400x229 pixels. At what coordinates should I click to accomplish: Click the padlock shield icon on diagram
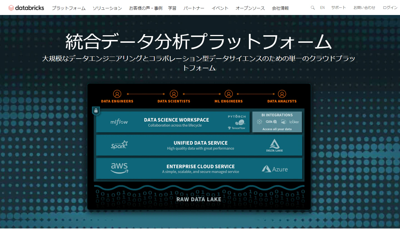pyautogui.click(x=96, y=111)
